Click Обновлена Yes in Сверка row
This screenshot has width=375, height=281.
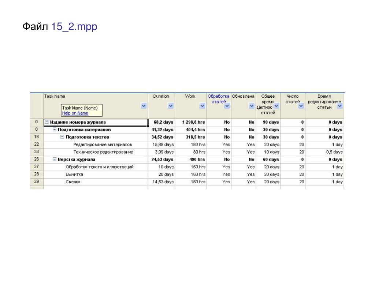pyautogui.click(x=244, y=182)
